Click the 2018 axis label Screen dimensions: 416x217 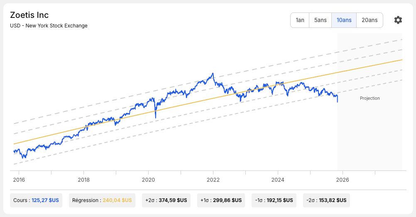click(x=83, y=180)
